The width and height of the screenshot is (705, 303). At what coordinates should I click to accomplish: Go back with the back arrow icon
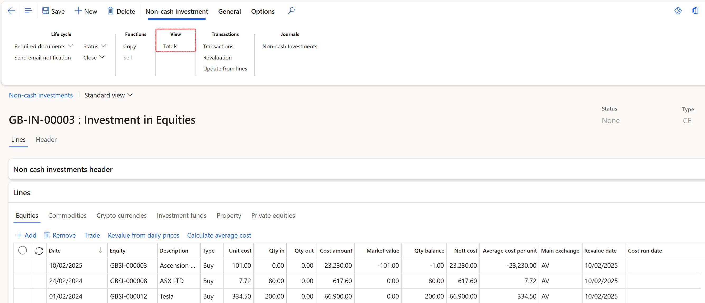point(11,11)
